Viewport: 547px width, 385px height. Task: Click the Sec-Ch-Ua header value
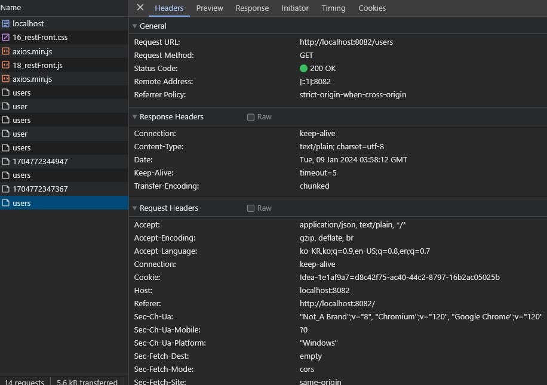tap(421, 316)
